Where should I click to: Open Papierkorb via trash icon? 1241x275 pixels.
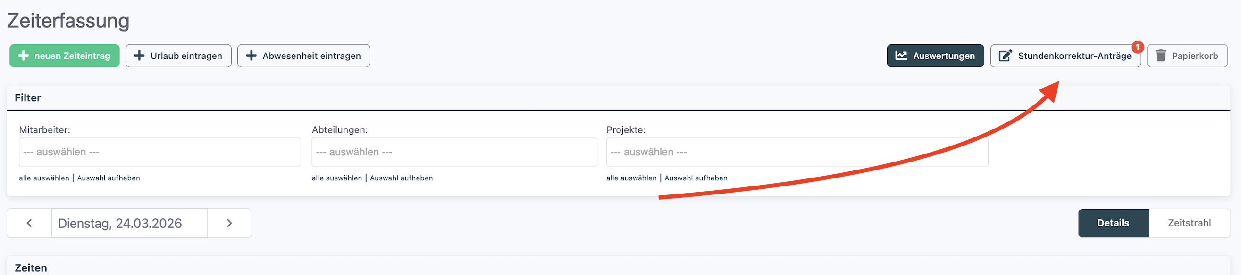1160,56
